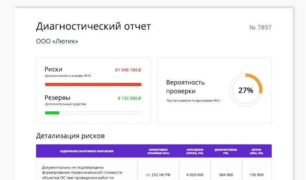Select the 4 920 000 violation amount cell
Viewport: 306px width, 180px height.
point(195,175)
